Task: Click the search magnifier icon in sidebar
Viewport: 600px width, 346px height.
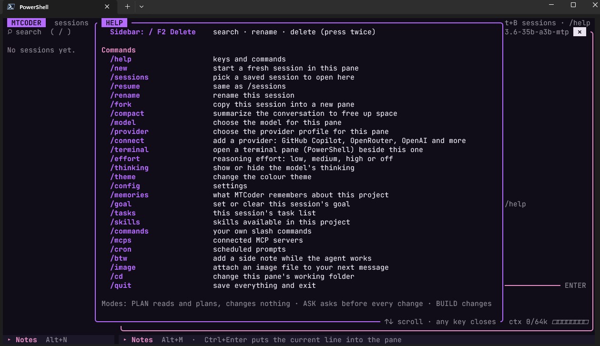Action: 10,32
